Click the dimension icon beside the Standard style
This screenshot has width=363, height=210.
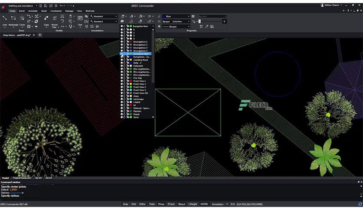click(86, 21)
